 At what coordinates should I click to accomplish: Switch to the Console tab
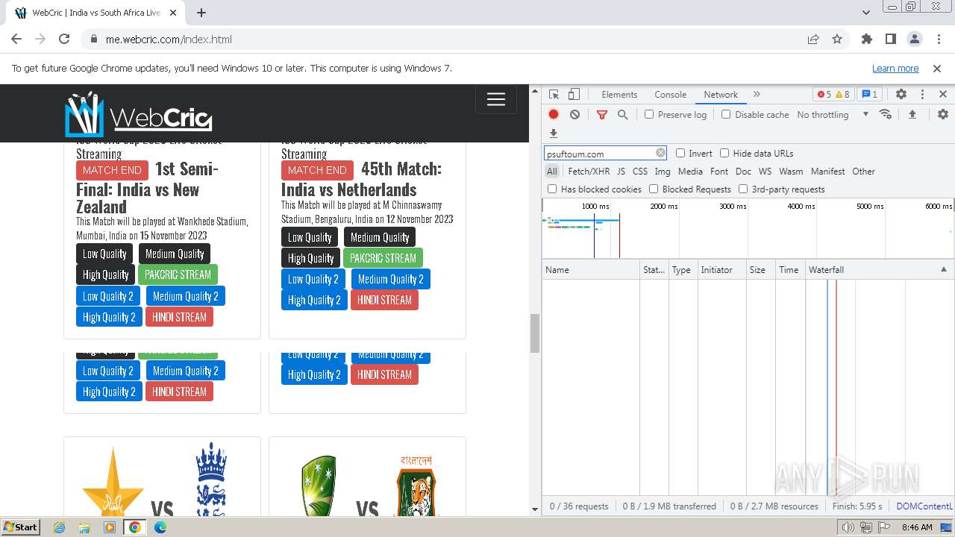pos(670,95)
